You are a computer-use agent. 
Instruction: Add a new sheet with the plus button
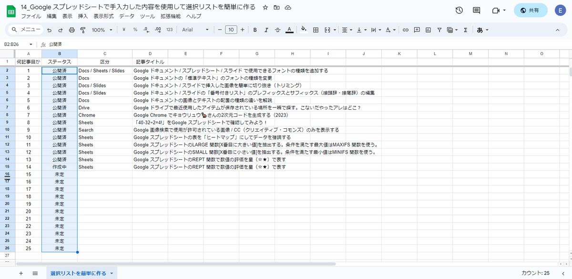(20, 273)
